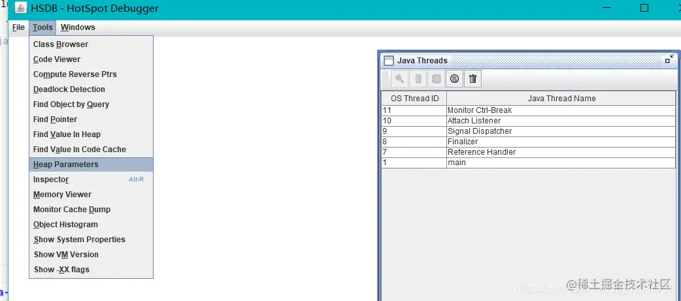Choose Find Pointer menu item
Image resolution: width=681 pixels, height=301 pixels.
click(x=91, y=119)
